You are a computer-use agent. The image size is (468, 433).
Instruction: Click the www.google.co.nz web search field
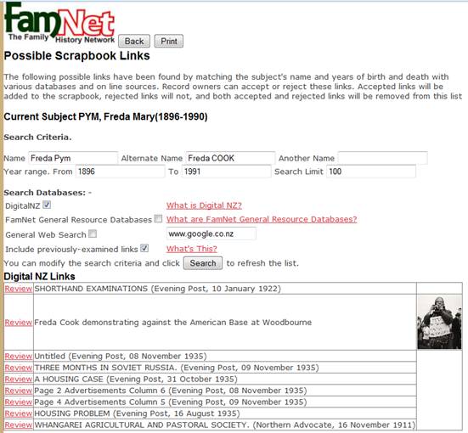click(x=211, y=233)
